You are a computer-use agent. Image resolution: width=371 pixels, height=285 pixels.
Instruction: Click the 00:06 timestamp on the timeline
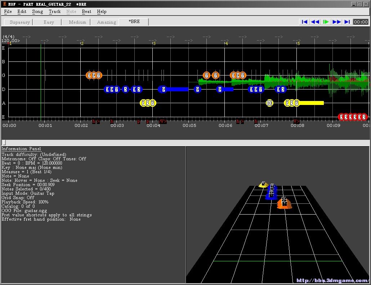click(225, 125)
